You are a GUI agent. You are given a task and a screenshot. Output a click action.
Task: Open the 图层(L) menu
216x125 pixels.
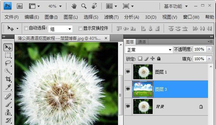click(71, 17)
